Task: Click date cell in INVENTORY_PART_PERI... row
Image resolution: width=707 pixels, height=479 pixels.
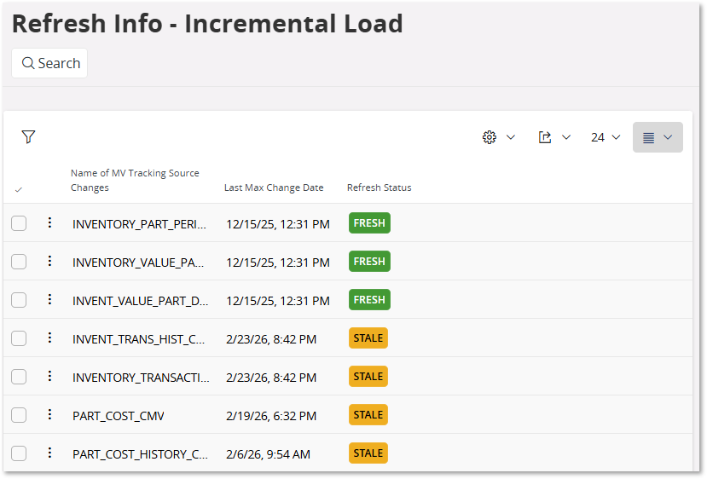Action: [x=278, y=224]
